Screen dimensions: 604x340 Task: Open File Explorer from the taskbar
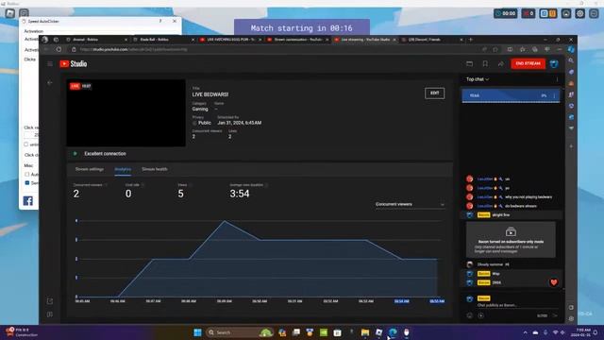pyautogui.click(x=365, y=332)
